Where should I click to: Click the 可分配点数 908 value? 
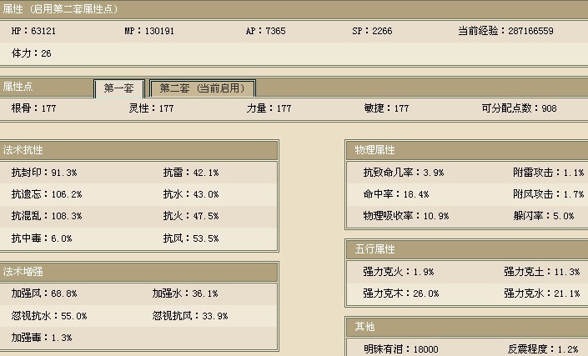(519, 108)
